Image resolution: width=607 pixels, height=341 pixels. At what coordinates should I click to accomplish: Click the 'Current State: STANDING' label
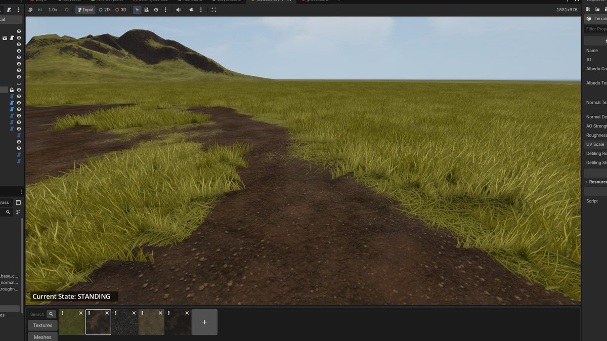click(x=71, y=296)
